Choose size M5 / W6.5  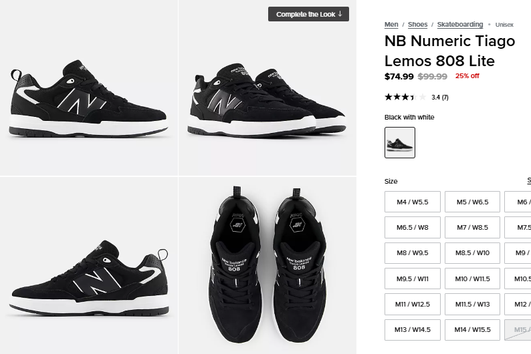(x=472, y=202)
